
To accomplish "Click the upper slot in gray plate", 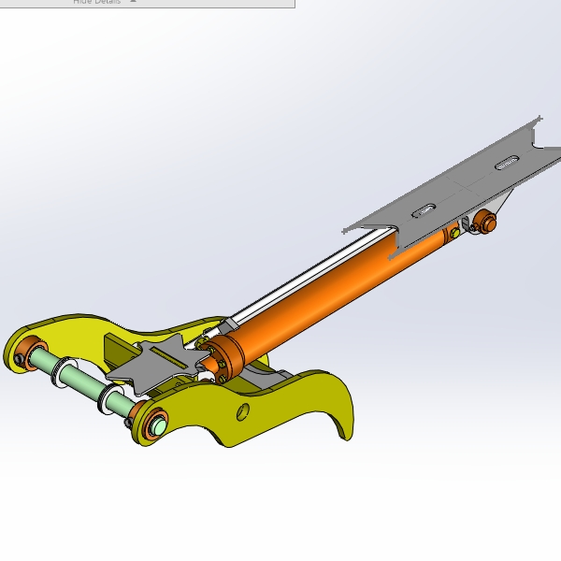I will (x=505, y=164).
